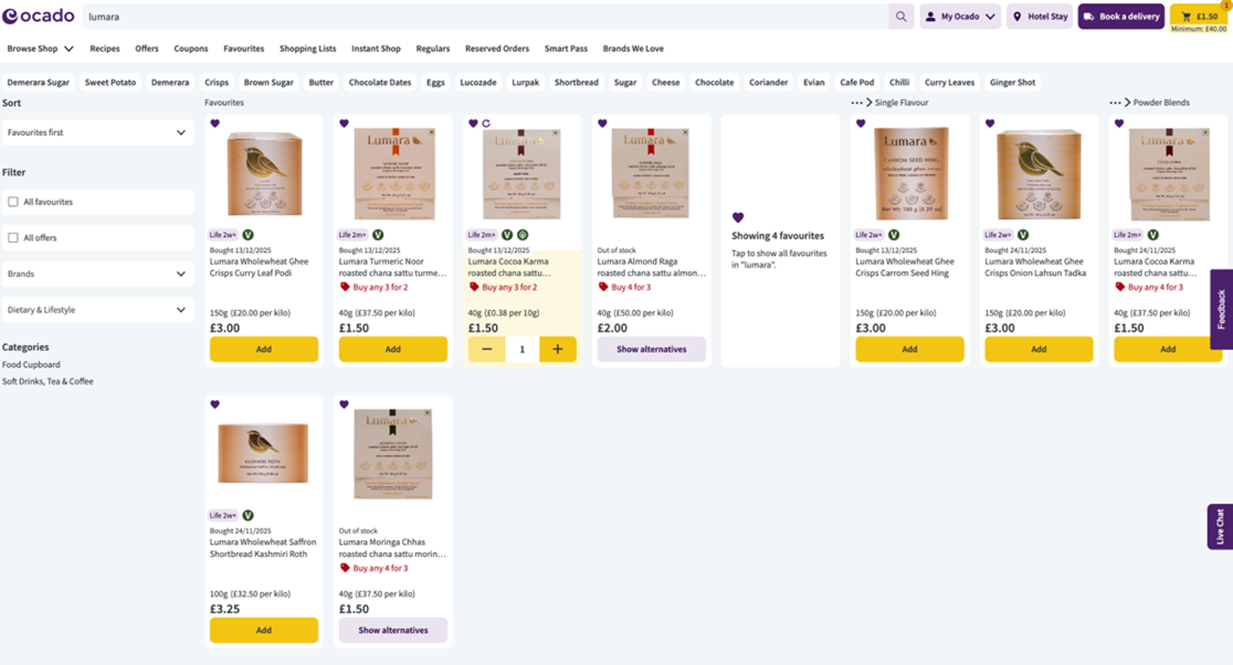Click the Lumara Carrom Seed Hing product image
This screenshot has width=1233, height=665.
tap(910, 173)
